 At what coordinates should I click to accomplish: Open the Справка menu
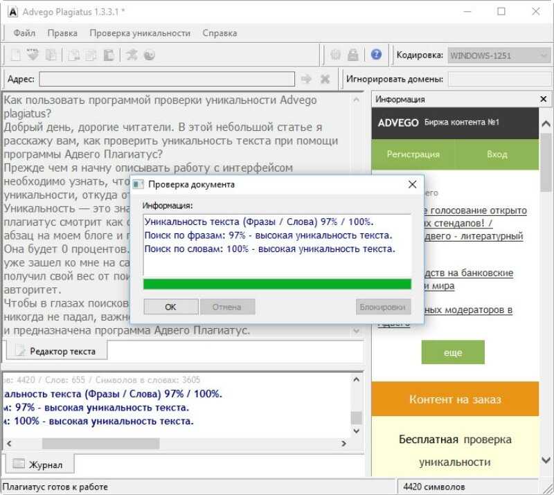point(220,33)
